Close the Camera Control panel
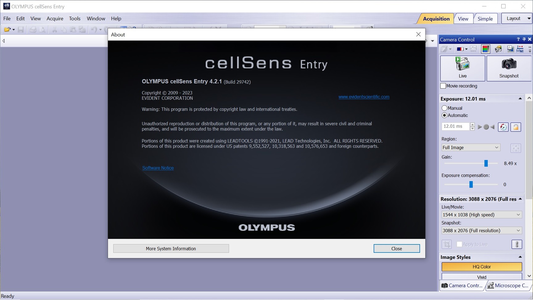This screenshot has height=300, width=533. coord(530,39)
